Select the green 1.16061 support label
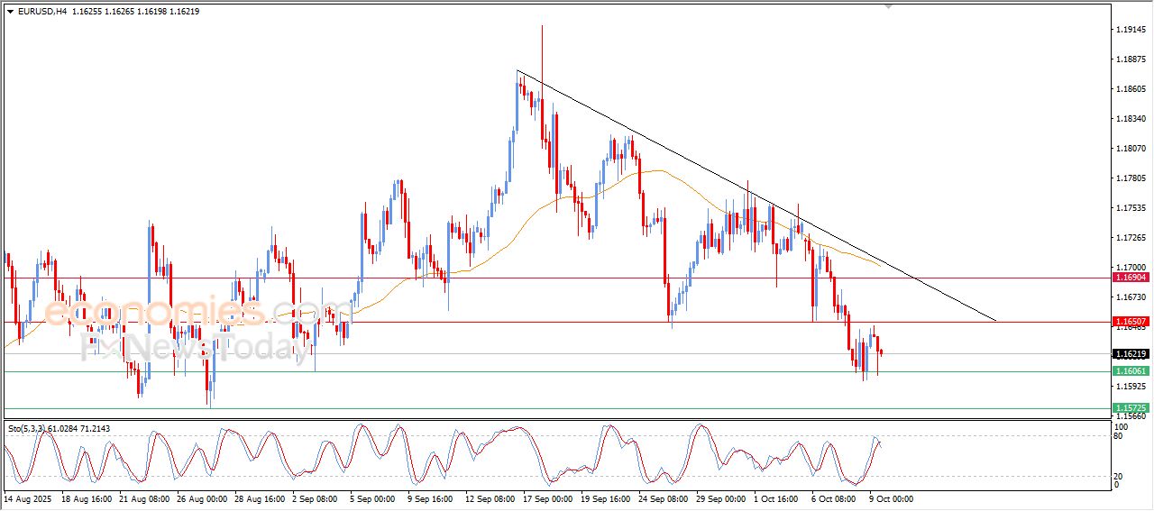The width and height of the screenshot is (1154, 511). (x=1130, y=371)
